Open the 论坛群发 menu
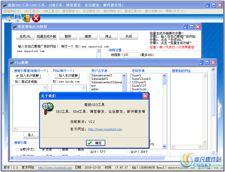Image resolution: width=225 pixels, height=172 pixels. pyautogui.click(x=92, y=11)
